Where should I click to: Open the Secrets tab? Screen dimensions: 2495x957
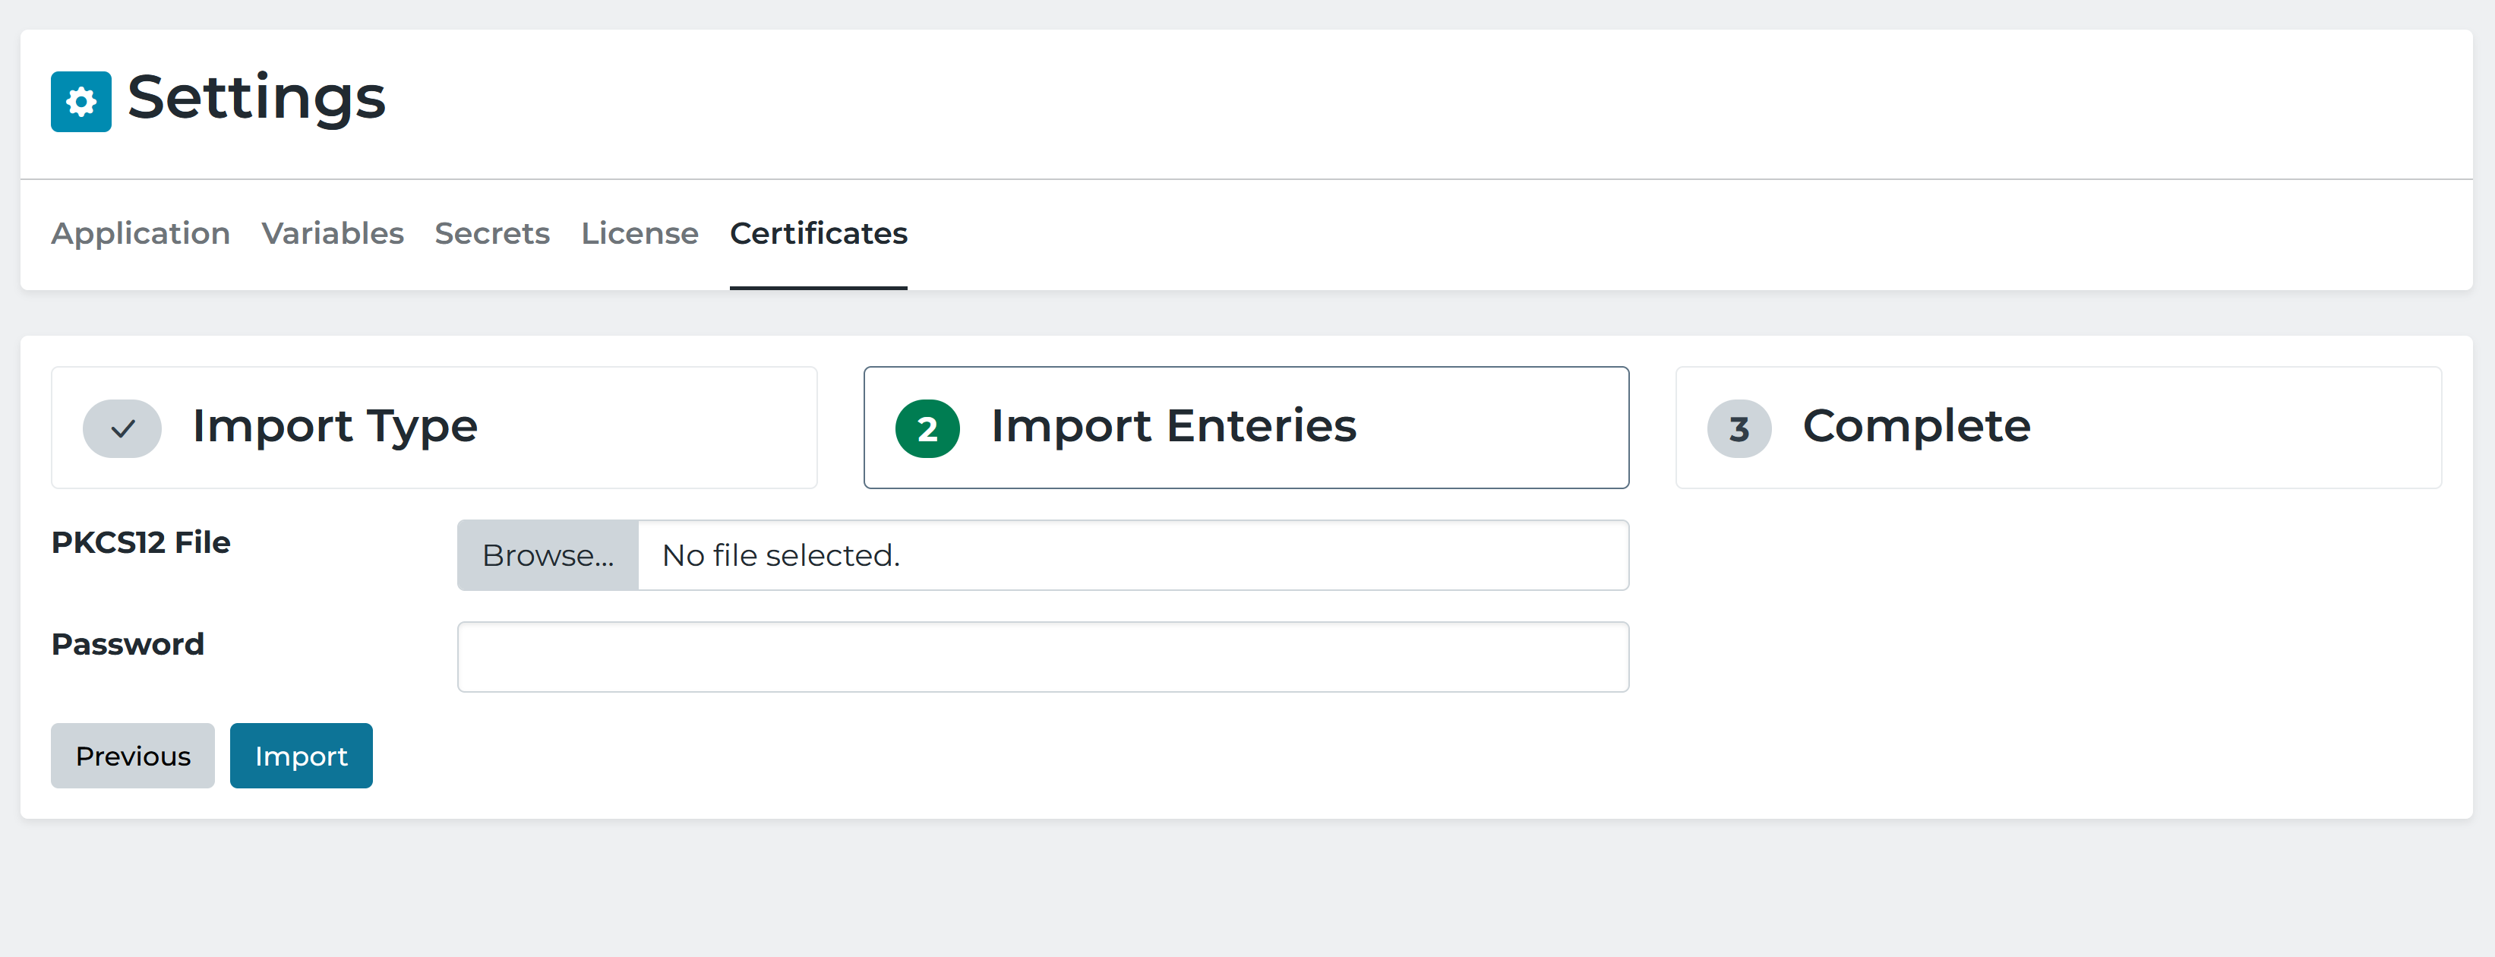tap(492, 233)
